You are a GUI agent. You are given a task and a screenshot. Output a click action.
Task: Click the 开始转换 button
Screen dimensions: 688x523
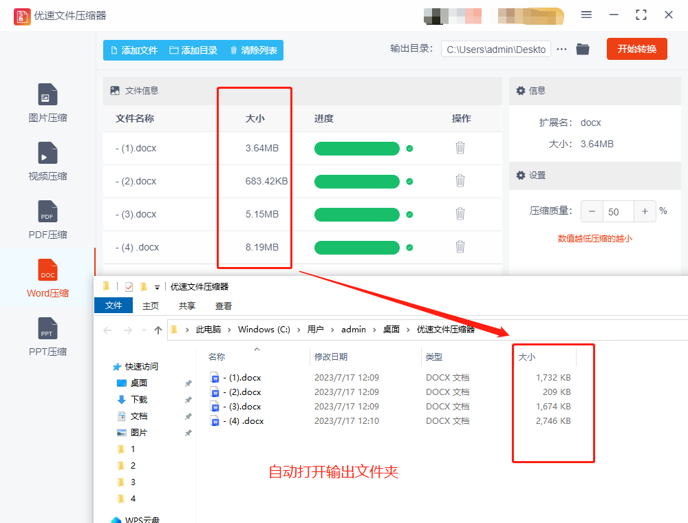(x=636, y=49)
